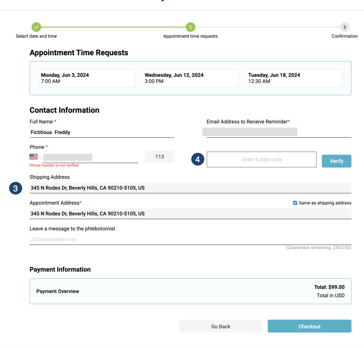Click step 3 Confirmation circle

(344, 27)
